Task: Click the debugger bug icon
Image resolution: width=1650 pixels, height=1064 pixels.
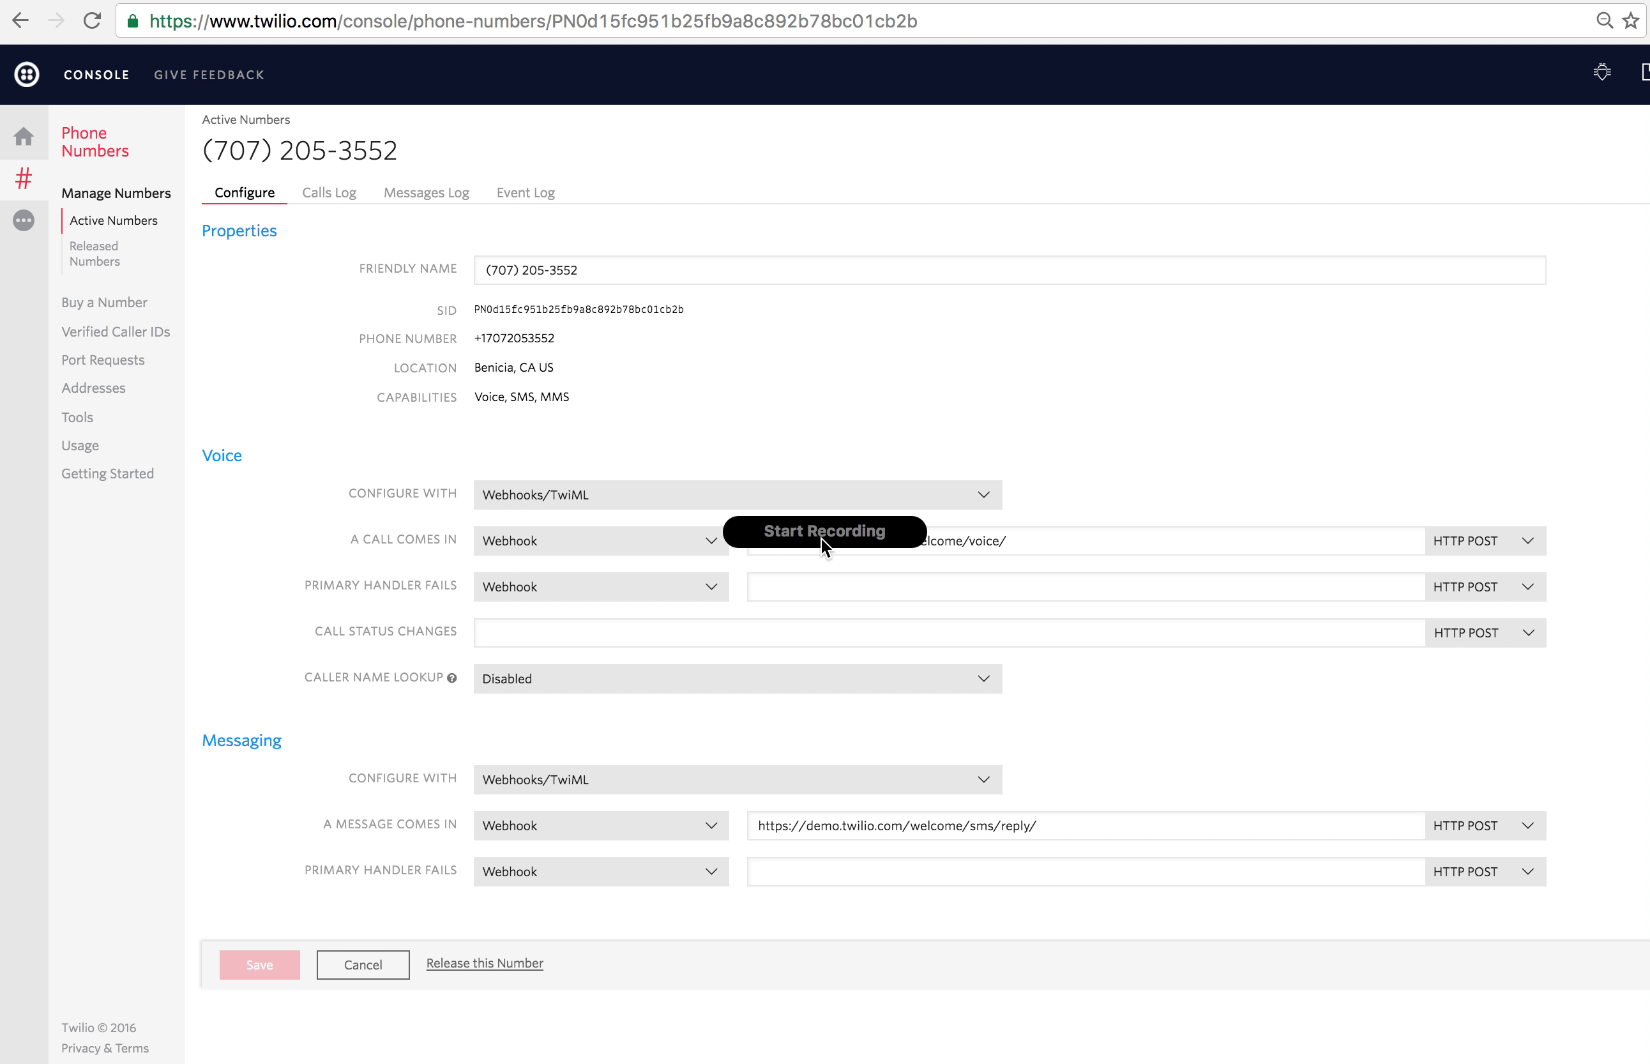Action: (x=1601, y=73)
